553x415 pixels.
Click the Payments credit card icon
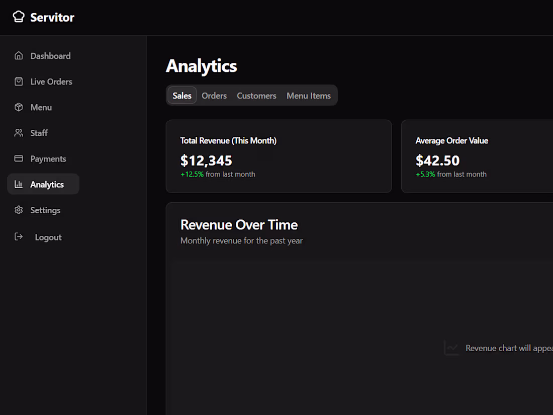(18, 158)
